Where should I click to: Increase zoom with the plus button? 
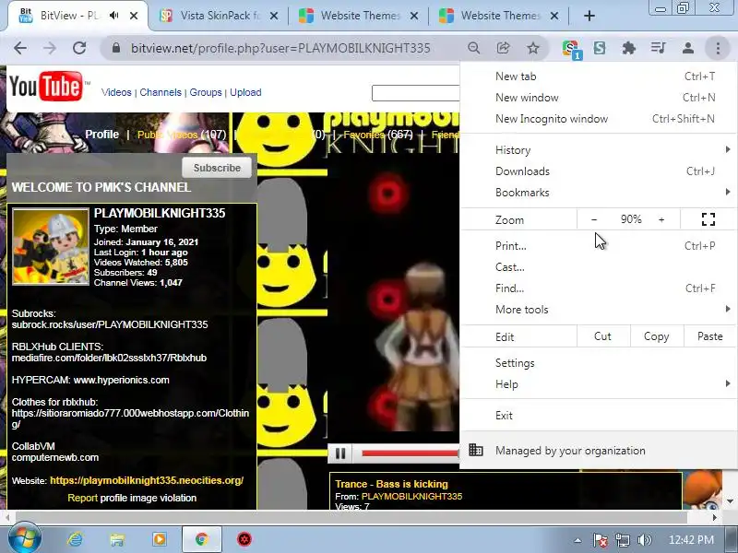(x=661, y=219)
